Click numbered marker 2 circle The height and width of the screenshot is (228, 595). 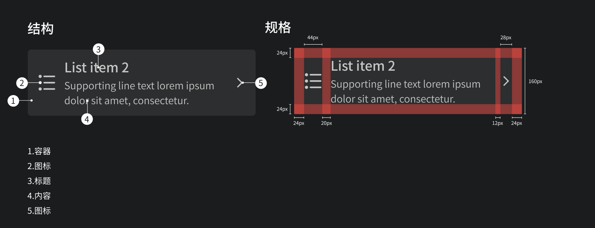[x=22, y=83]
